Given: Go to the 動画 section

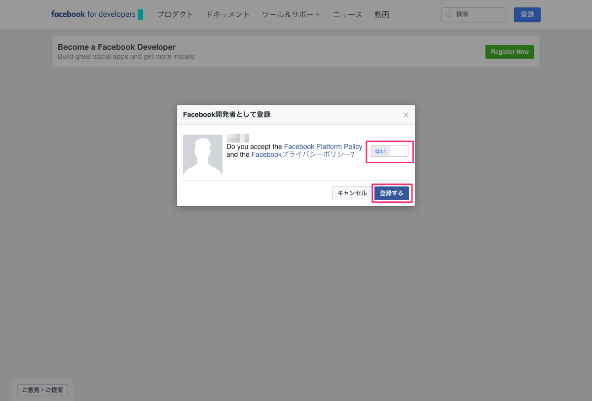Looking at the screenshot, I should [381, 15].
